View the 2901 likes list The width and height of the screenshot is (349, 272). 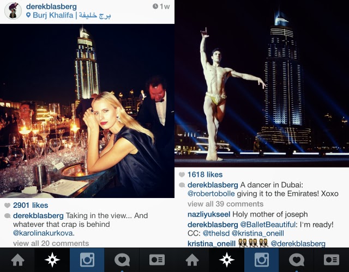tap(31, 205)
